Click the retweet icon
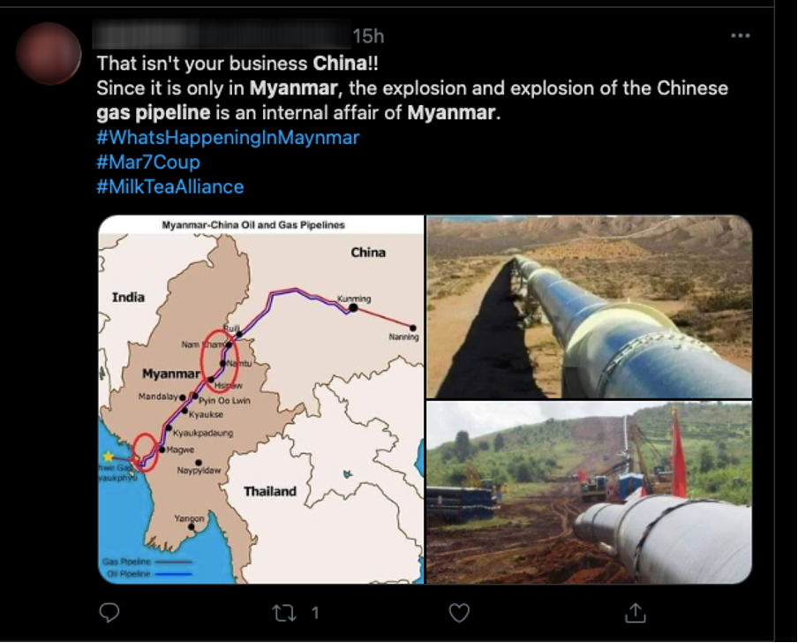This screenshot has width=798, height=643. coord(284,613)
